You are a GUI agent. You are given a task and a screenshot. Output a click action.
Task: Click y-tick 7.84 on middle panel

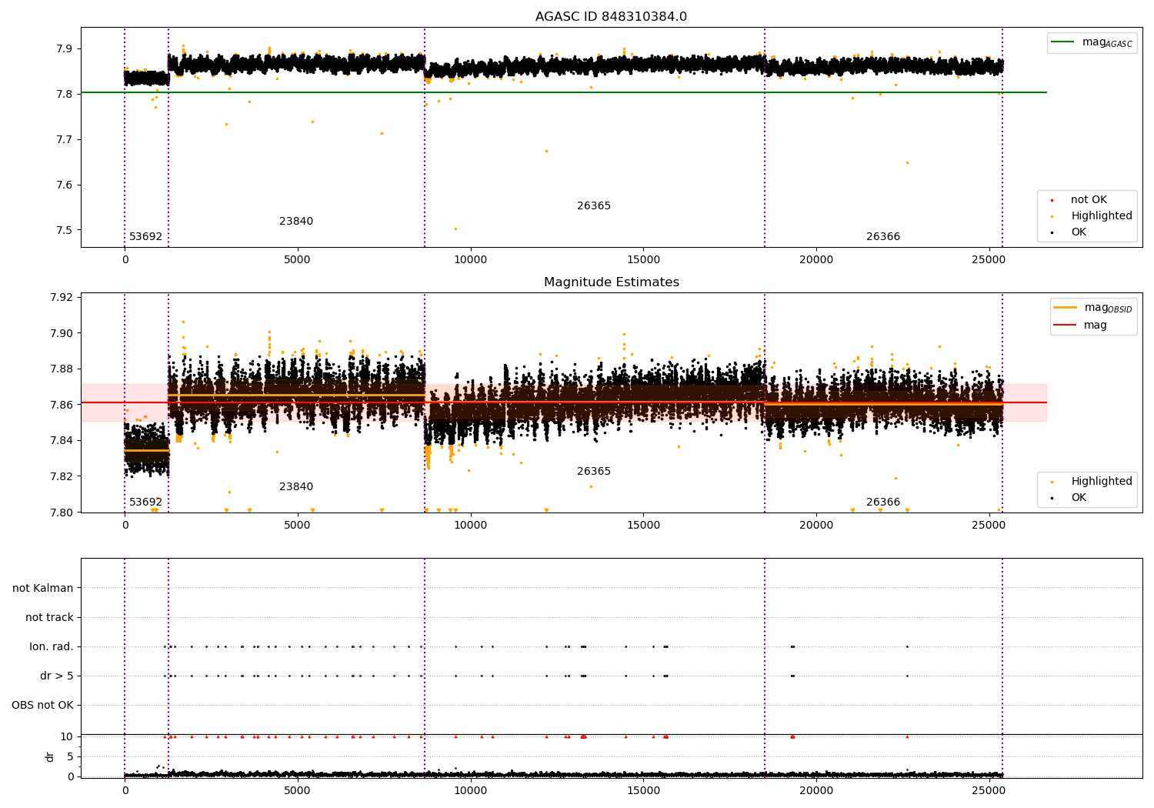61,441
